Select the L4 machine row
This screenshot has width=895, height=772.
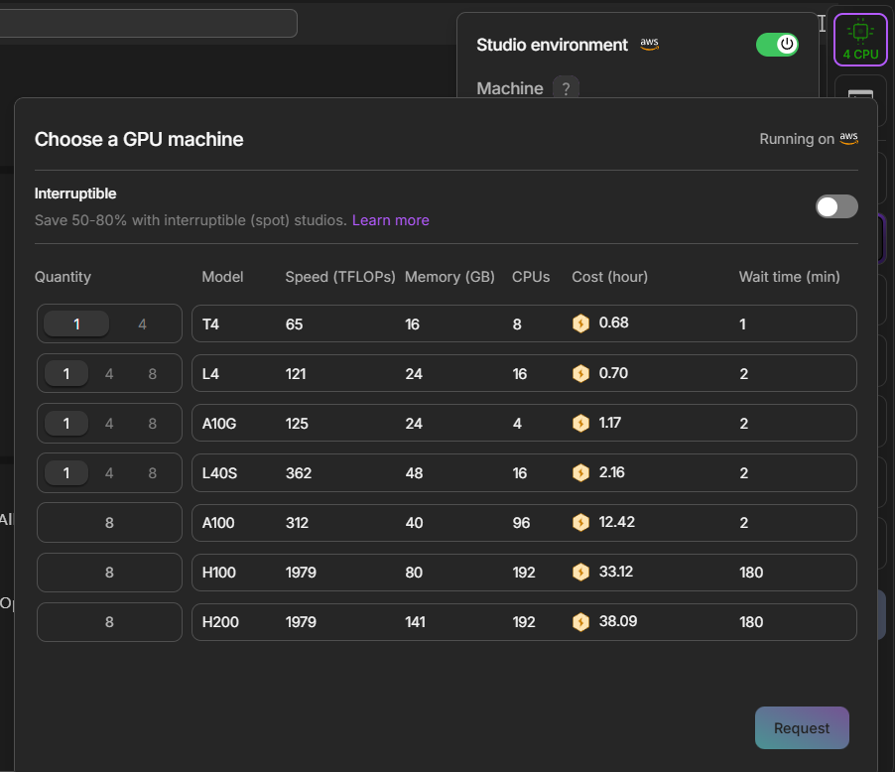pos(523,374)
